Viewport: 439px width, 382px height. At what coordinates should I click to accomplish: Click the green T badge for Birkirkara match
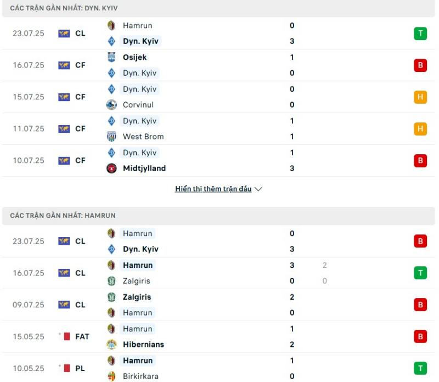pos(420,368)
